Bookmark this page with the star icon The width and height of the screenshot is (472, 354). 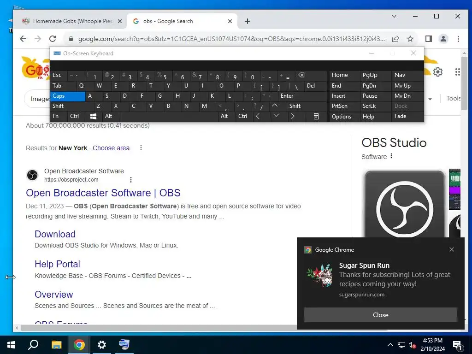(410, 39)
